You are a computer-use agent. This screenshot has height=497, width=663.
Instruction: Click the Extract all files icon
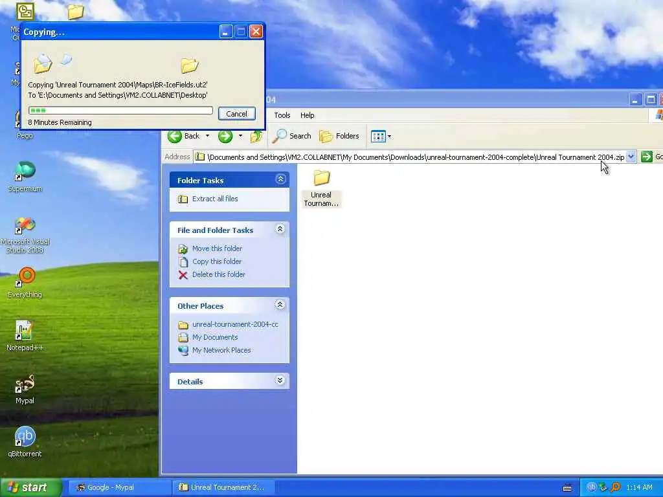(183, 199)
